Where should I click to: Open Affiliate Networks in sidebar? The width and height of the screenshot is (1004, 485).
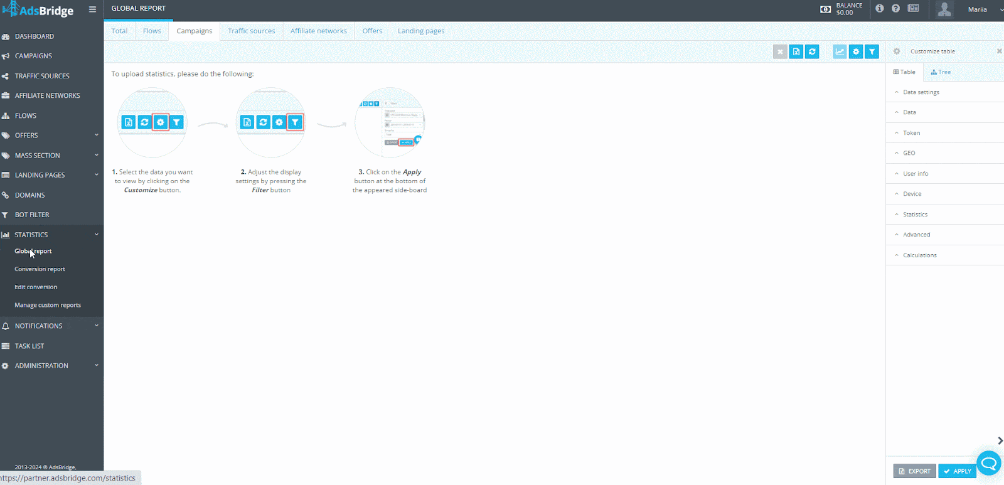(51, 95)
